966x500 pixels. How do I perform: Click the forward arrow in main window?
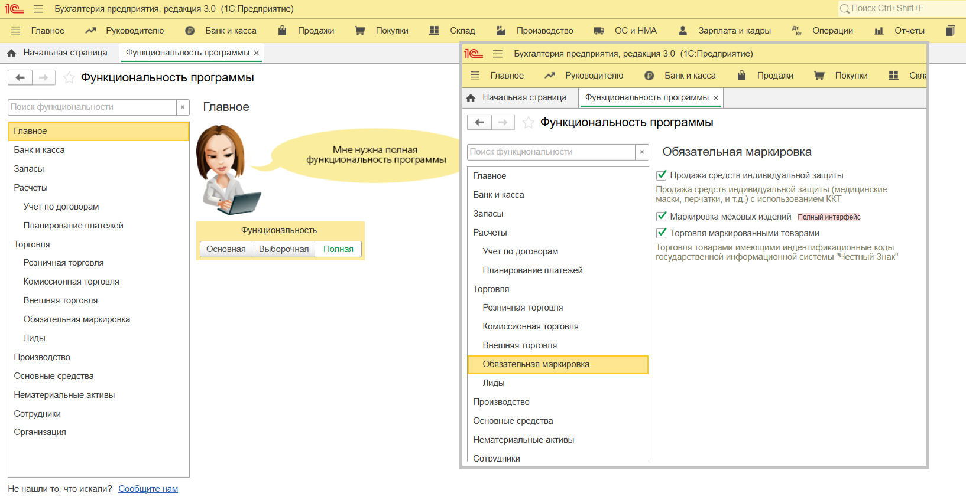click(x=44, y=77)
